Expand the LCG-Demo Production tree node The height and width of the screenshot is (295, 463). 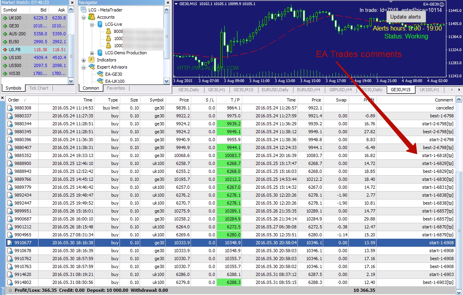(92, 53)
